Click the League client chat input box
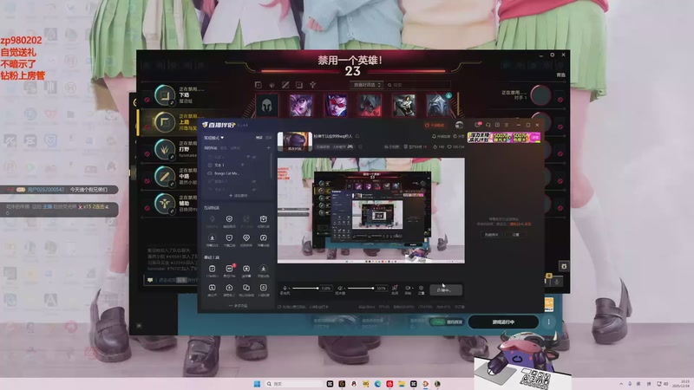The width and height of the screenshot is (694, 390). 172,280
